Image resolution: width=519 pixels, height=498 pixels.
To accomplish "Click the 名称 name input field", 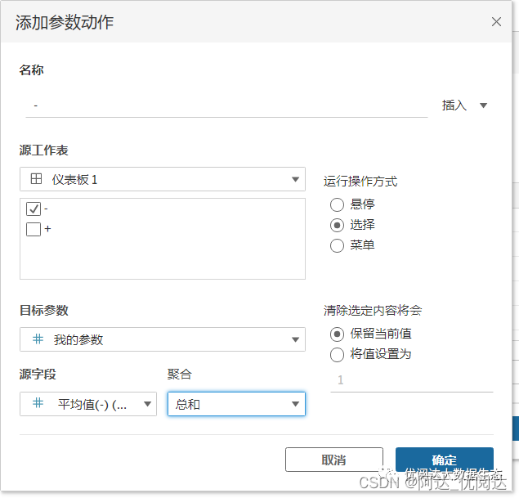I will 226,106.
